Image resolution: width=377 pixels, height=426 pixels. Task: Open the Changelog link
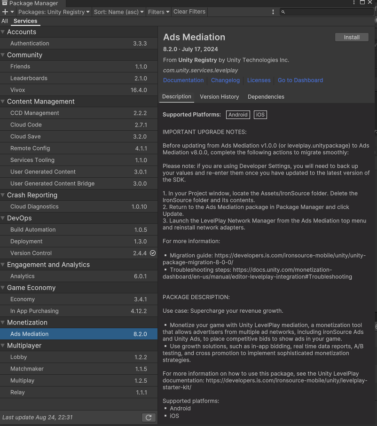[226, 80]
